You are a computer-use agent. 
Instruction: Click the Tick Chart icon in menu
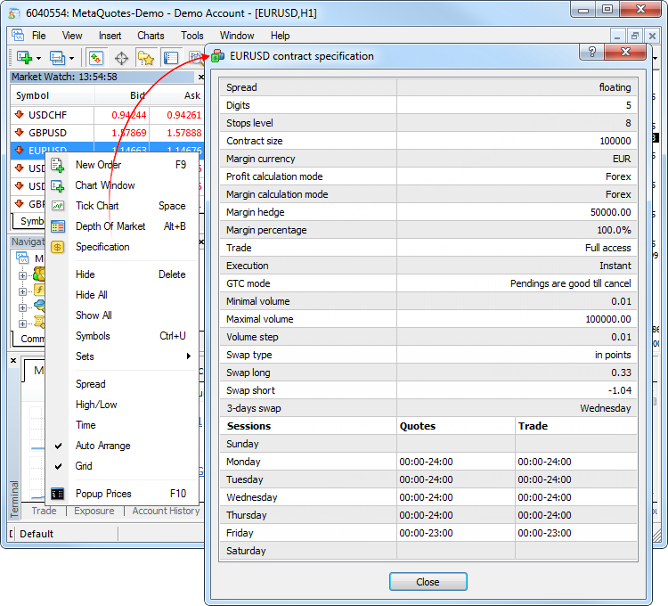[x=58, y=206]
